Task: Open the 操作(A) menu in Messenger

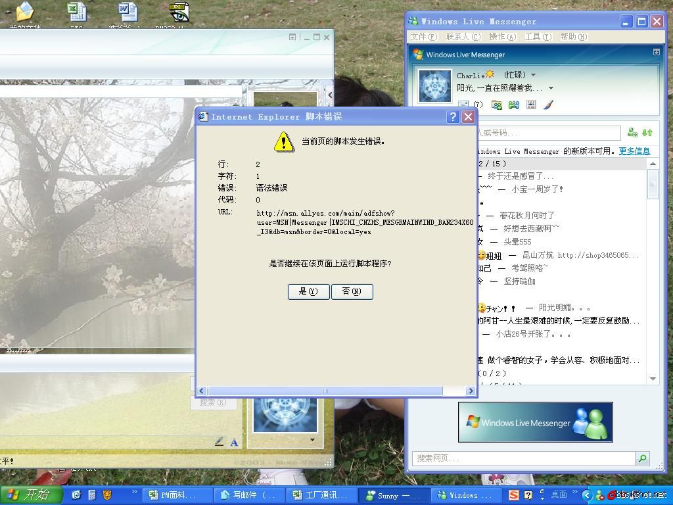Action: click(x=503, y=37)
